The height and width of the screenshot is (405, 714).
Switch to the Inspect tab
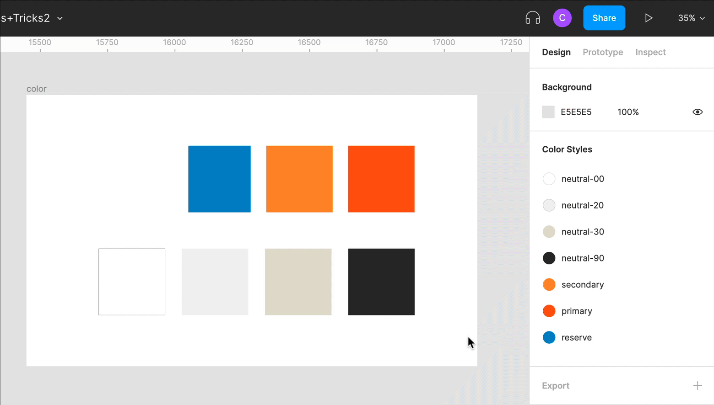point(650,52)
